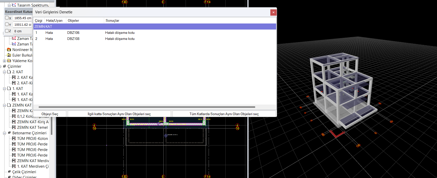Click the Sonuçlar column header
Image resolution: width=437 pixels, height=178 pixels.
[190, 20]
